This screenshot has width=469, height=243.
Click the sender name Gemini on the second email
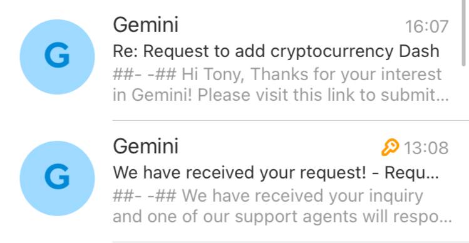point(146,146)
